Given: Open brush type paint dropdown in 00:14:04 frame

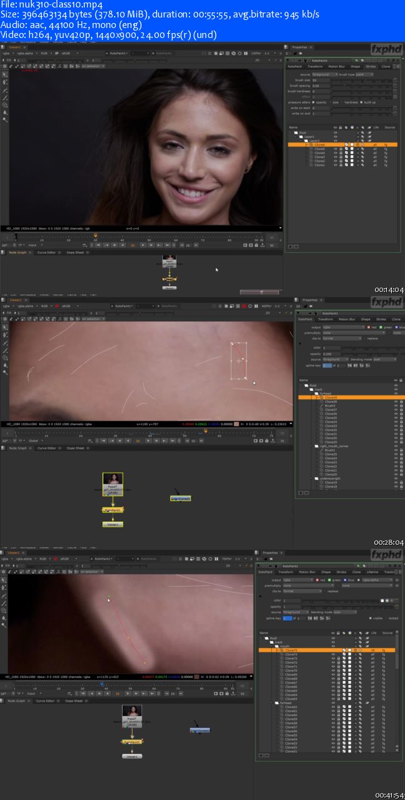Looking at the screenshot, I should coord(364,75).
